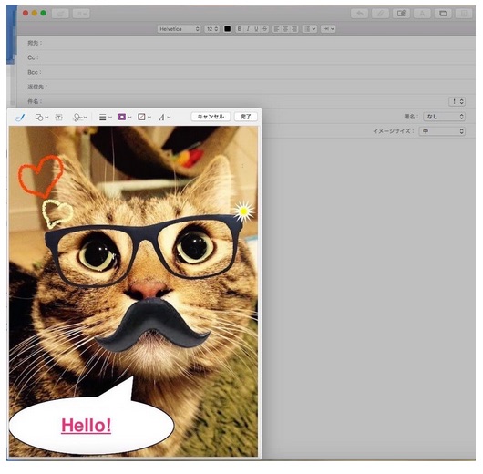
Task: Align text left
Action: (277, 29)
